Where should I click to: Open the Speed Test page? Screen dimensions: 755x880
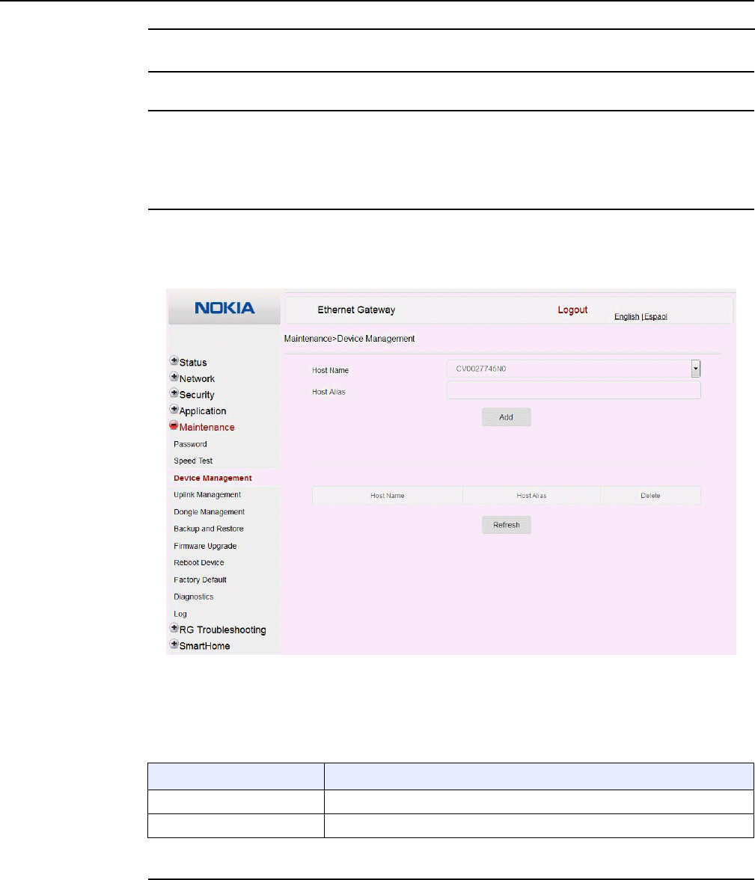click(x=193, y=461)
